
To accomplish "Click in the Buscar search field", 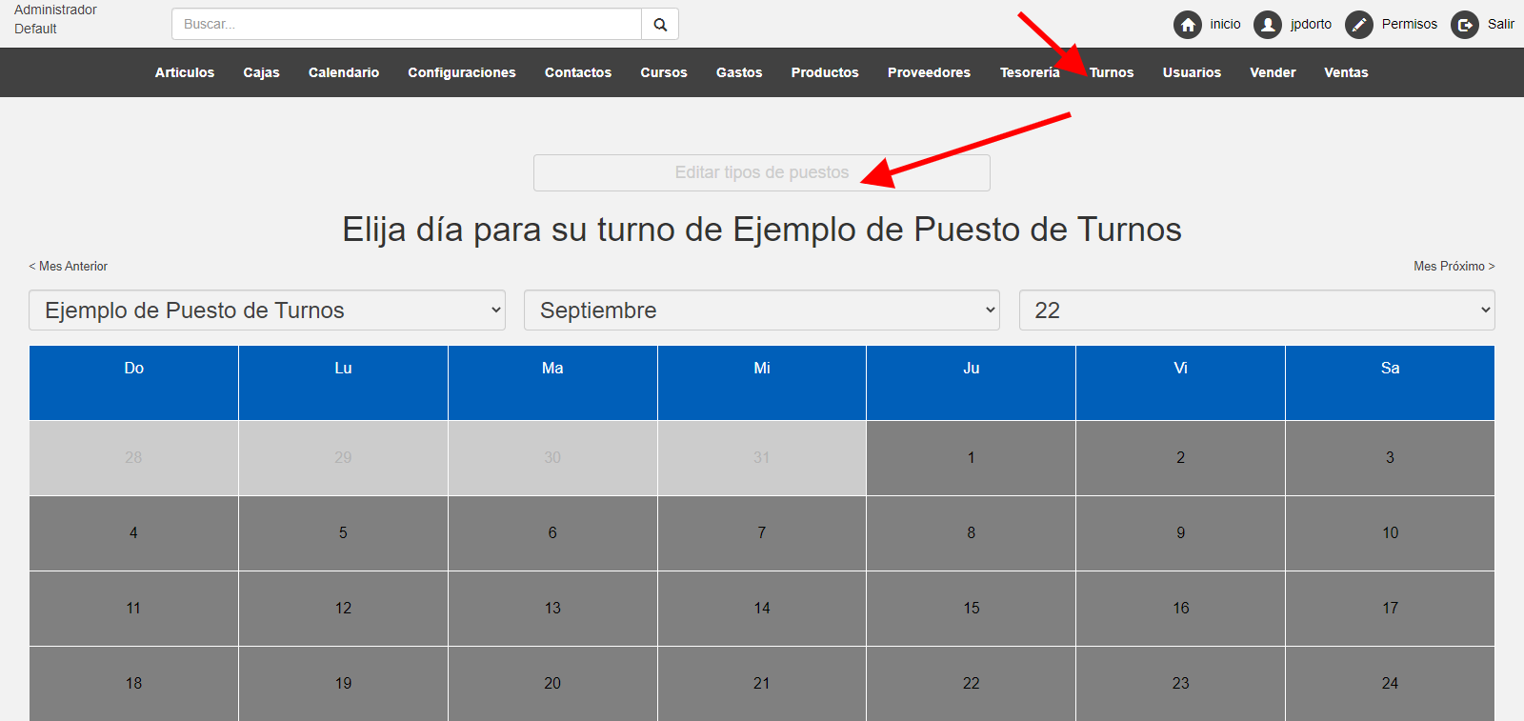I will [x=407, y=25].
